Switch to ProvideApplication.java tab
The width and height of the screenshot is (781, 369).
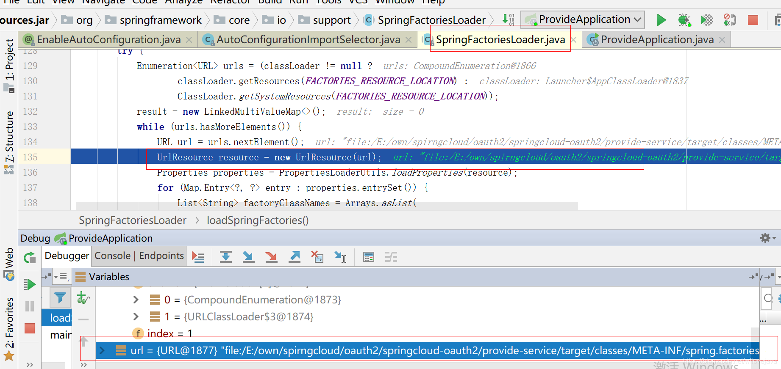coord(657,40)
